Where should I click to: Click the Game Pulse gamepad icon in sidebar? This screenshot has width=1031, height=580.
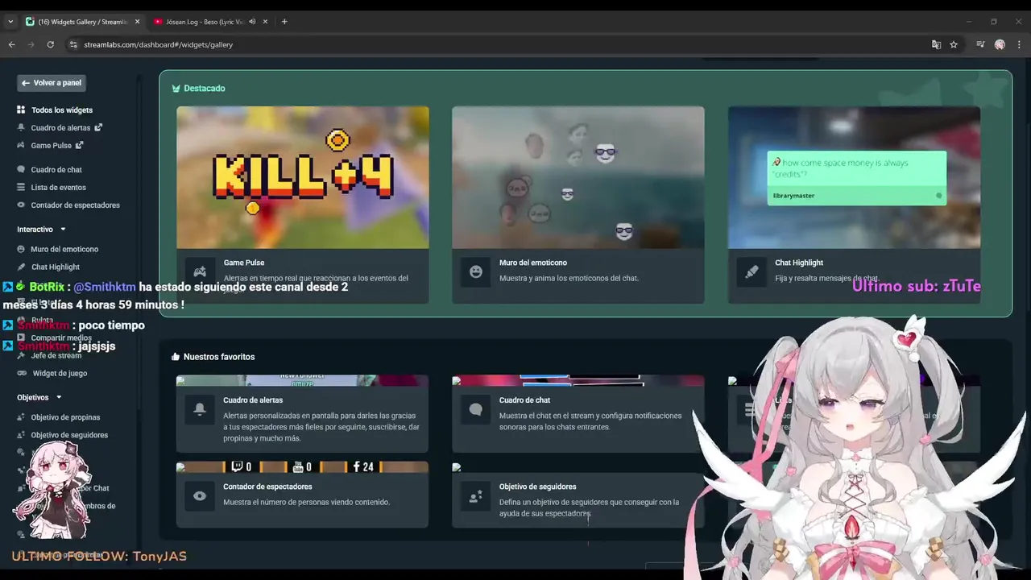(x=22, y=145)
